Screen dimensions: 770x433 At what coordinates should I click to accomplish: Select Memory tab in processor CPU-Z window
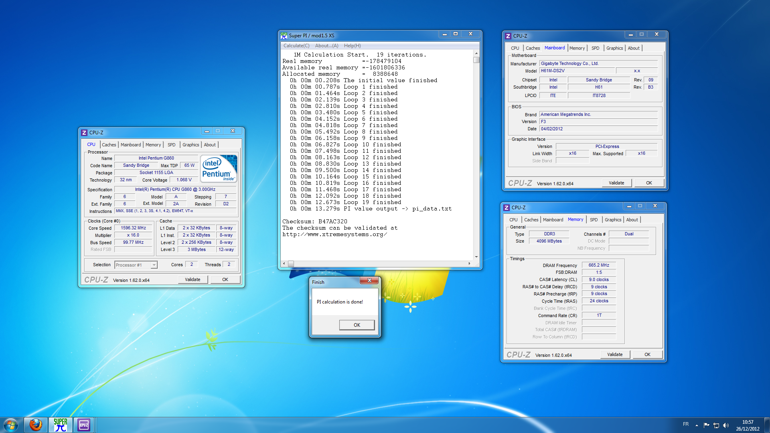pyautogui.click(x=153, y=145)
